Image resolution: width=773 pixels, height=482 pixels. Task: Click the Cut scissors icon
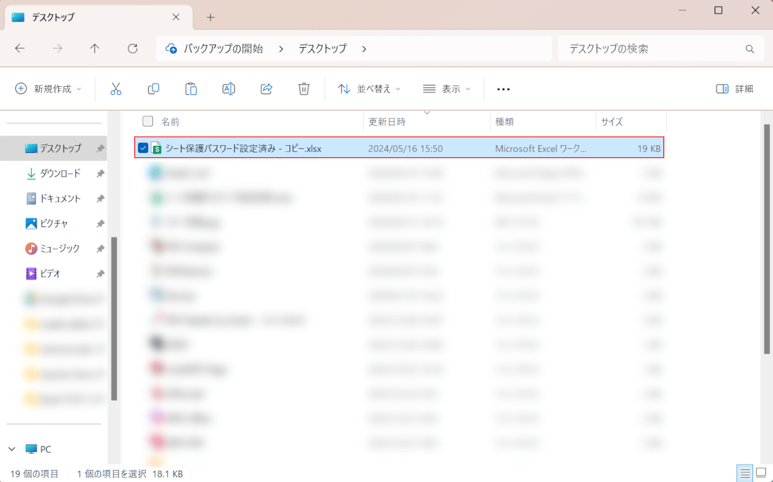pos(116,89)
